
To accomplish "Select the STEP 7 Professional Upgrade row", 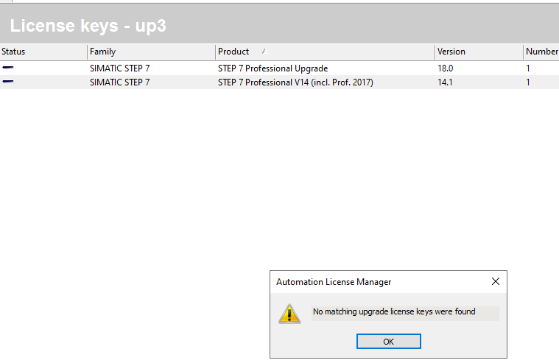I will pyautogui.click(x=273, y=68).
